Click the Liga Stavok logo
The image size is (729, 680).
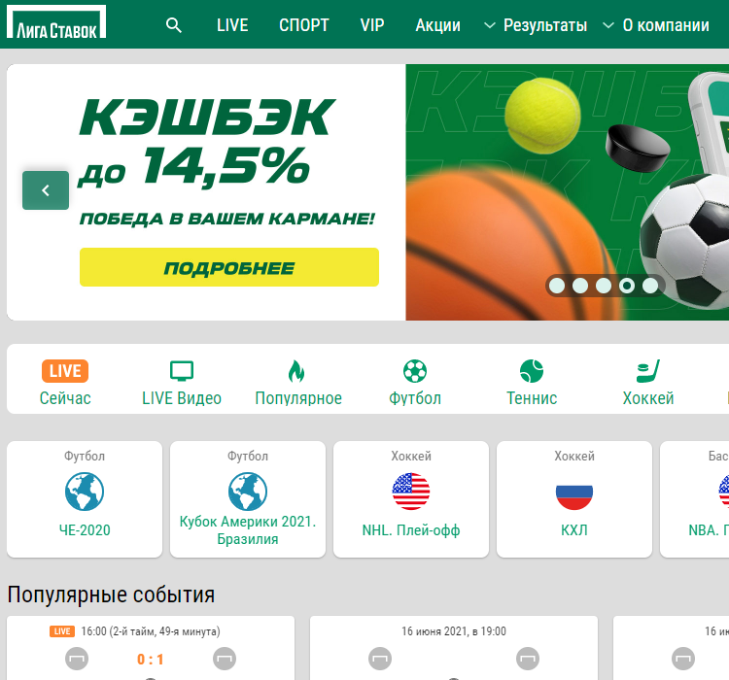click(56, 23)
